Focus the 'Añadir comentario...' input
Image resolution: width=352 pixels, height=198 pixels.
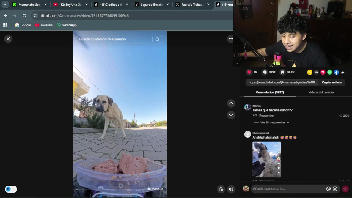tap(288, 189)
